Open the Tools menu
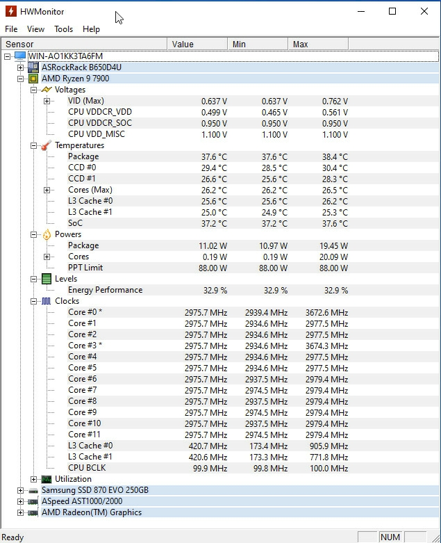441x543 pixels. [64, 29]
